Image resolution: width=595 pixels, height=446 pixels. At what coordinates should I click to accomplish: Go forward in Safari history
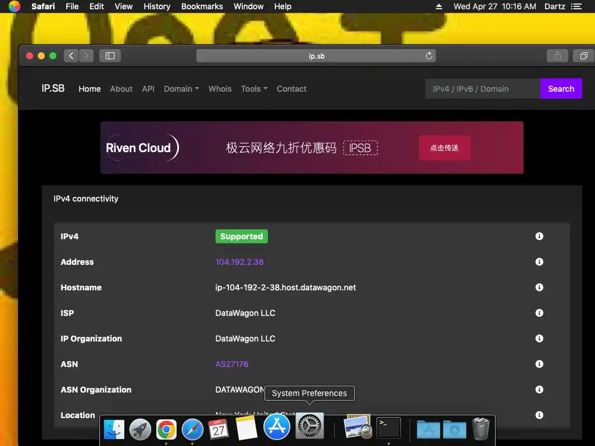coord(87,56)
